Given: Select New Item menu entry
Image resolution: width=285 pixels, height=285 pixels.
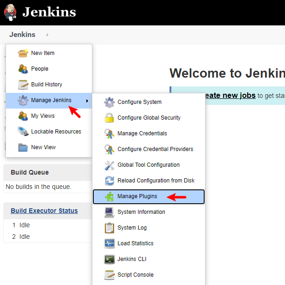Looking at the screenshot, I should coord(49,53).
